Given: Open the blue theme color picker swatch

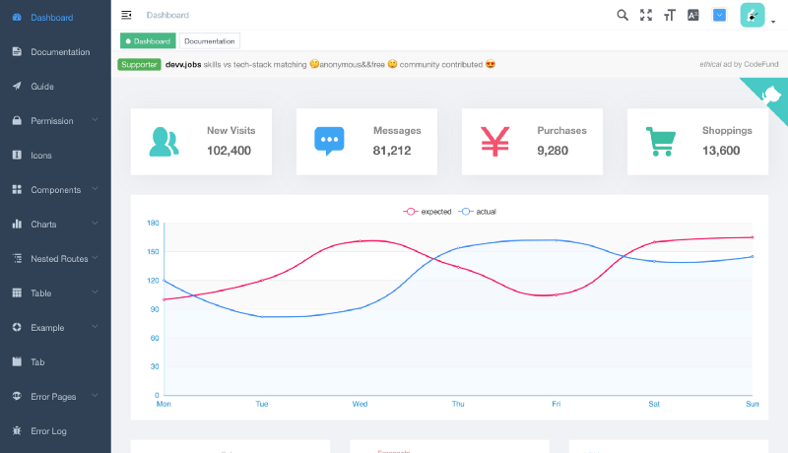Looking at the screenshot, I should click(719, 15).
